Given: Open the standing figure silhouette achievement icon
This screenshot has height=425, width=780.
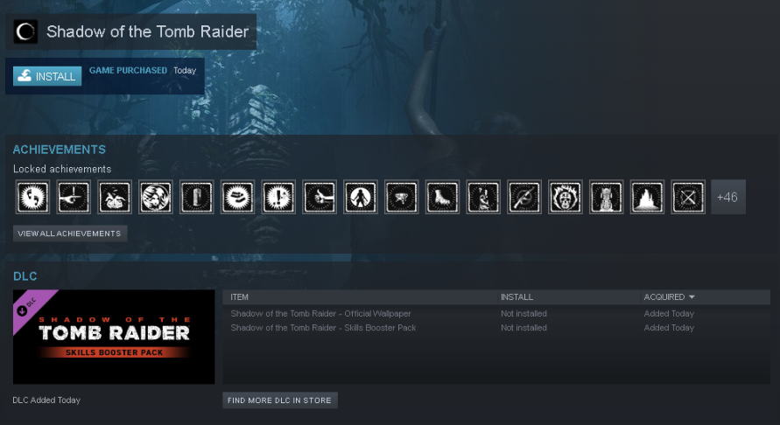Looking at the screenshot, I should [360, 197].
